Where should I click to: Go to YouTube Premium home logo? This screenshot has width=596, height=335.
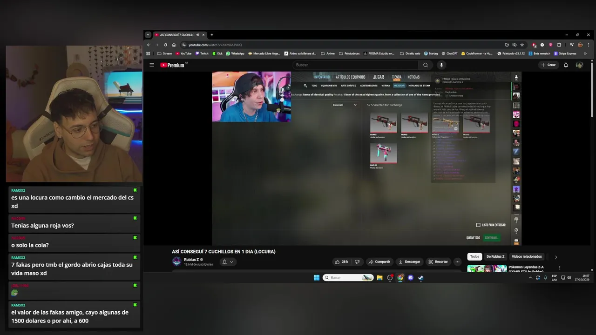(x=173, y=65)
